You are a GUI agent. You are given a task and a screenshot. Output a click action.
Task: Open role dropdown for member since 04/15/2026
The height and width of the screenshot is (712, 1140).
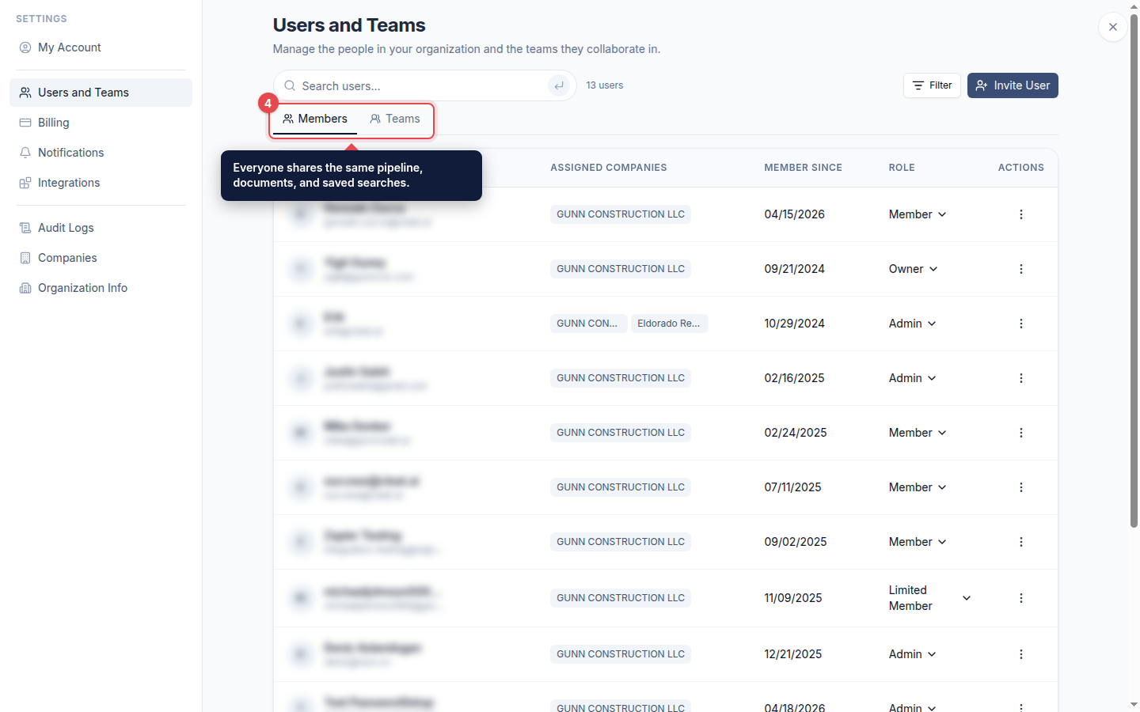(918, 214)
